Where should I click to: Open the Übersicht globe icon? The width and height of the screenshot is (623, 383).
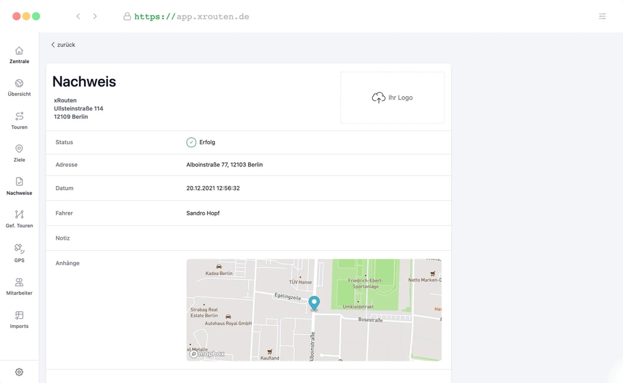tap(19, 84)
